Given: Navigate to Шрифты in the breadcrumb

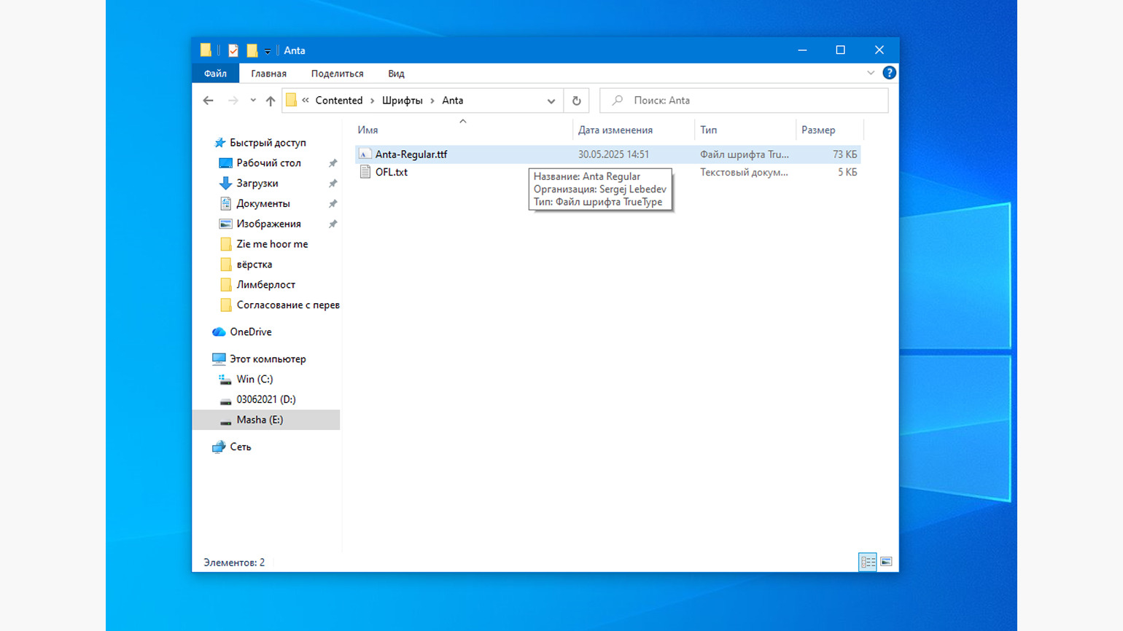Looking at the screenshot, I should [x=402, y=101].
